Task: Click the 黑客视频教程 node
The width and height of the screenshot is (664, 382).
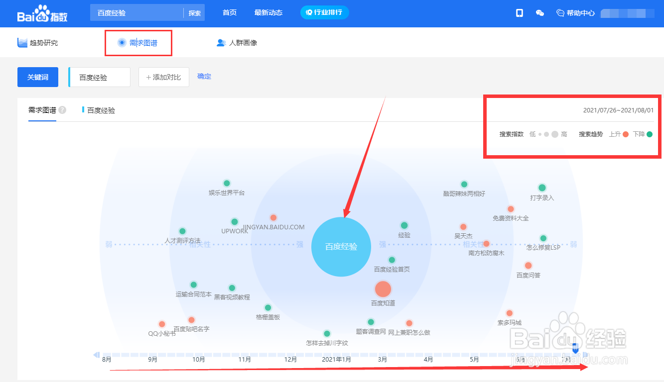Action: (232, 287)
